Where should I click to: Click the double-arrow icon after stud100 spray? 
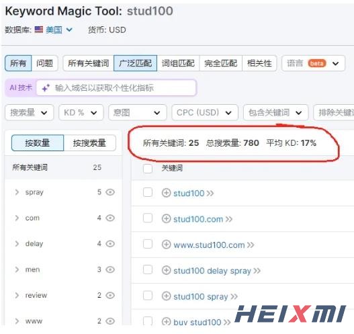234,296
